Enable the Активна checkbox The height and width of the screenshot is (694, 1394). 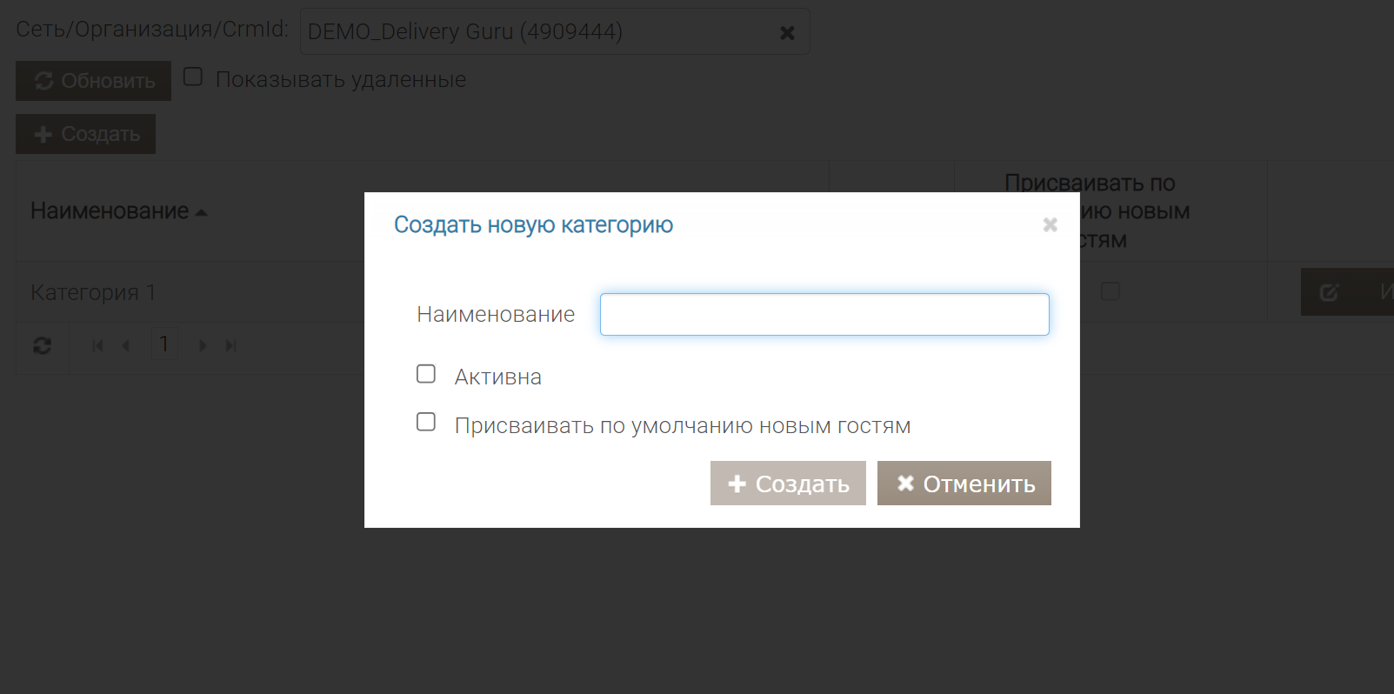(426, 374)
